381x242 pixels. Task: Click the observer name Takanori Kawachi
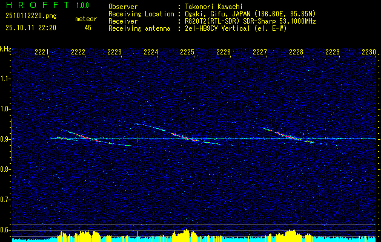[214, 7]
